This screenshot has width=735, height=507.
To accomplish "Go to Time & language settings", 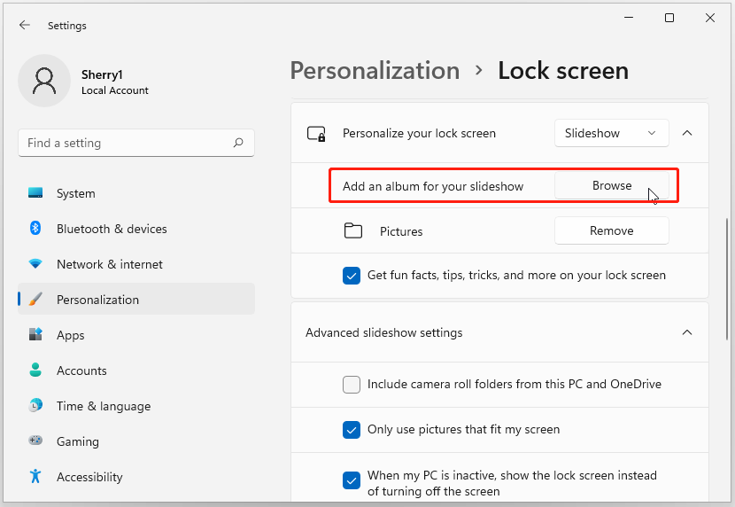I will (x=103, y=406).
